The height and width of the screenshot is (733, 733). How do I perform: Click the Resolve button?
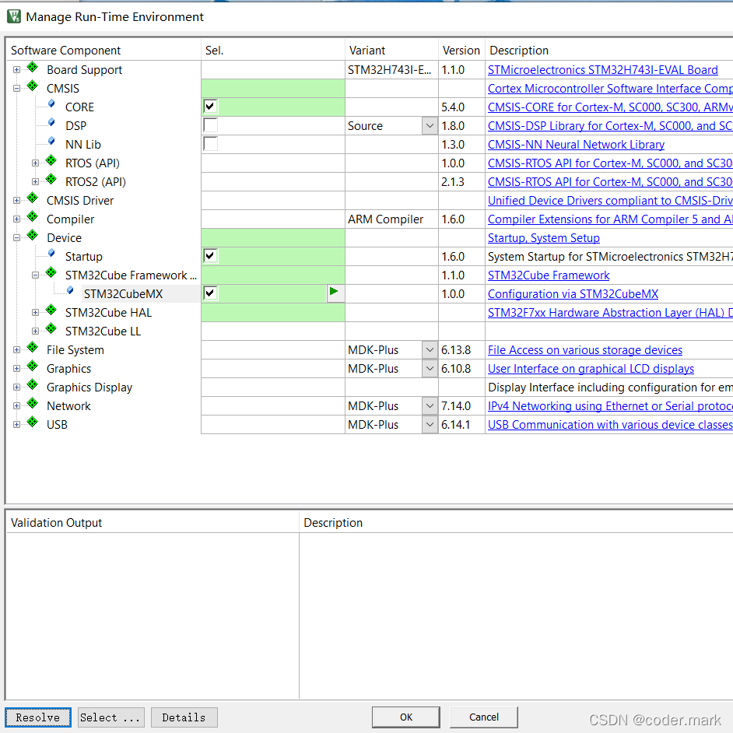coord(38,717)
